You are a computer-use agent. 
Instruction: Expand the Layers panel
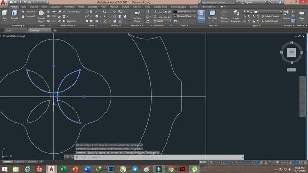click(x=256, y=25)
